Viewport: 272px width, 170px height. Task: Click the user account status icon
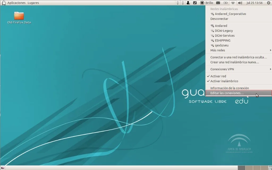(188, 3)
